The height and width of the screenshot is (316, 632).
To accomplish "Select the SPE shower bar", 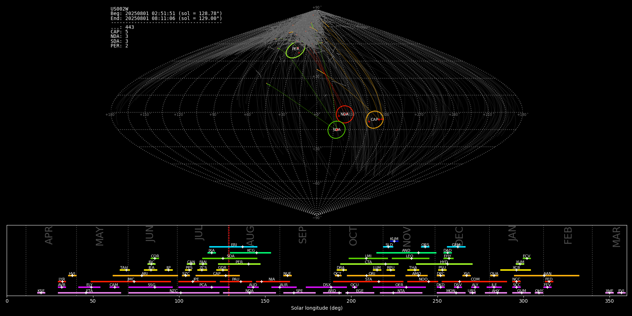I will pyautogui.click(x=299, y=293).
